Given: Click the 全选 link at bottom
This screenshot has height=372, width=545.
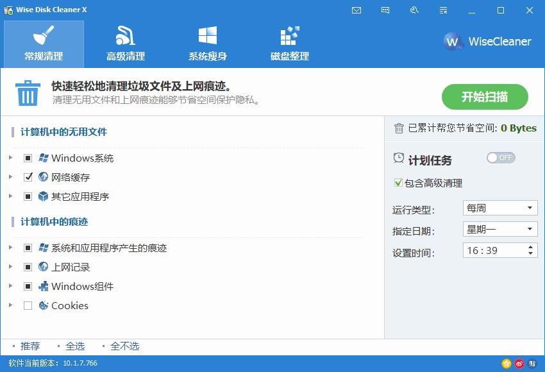Looking at the screenshot, I should (x=76, y=346).
